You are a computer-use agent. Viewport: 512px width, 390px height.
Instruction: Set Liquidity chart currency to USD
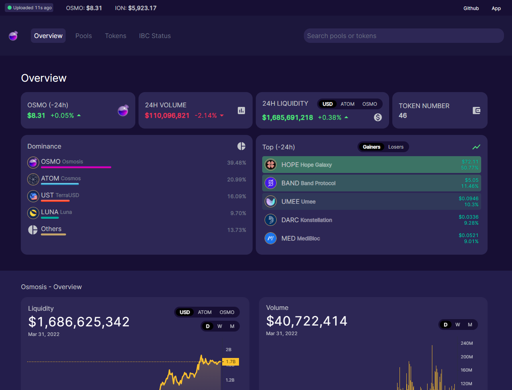pyautogui.click(x=185, y=312)
